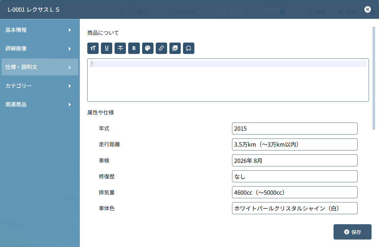379x247 pixels.
Task: Apply underline formatting in editor toolbar
Action: pyautogui.click(x=106, y=48)
